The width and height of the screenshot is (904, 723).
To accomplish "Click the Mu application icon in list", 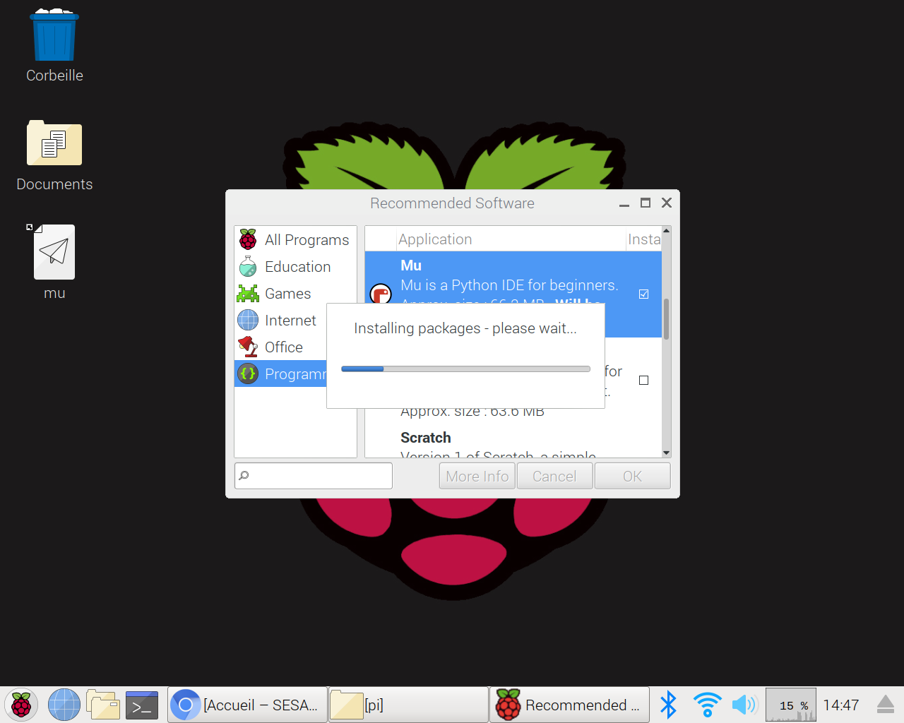I will [381, 293].
